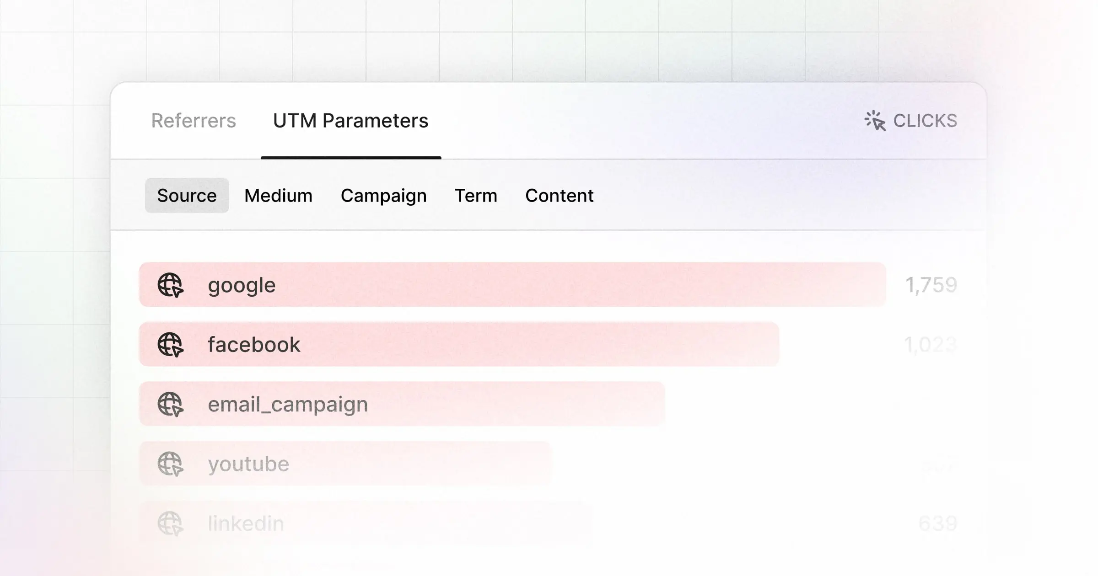Select the Content filter chip
The image size is (1098, 576).
(560, 195)
